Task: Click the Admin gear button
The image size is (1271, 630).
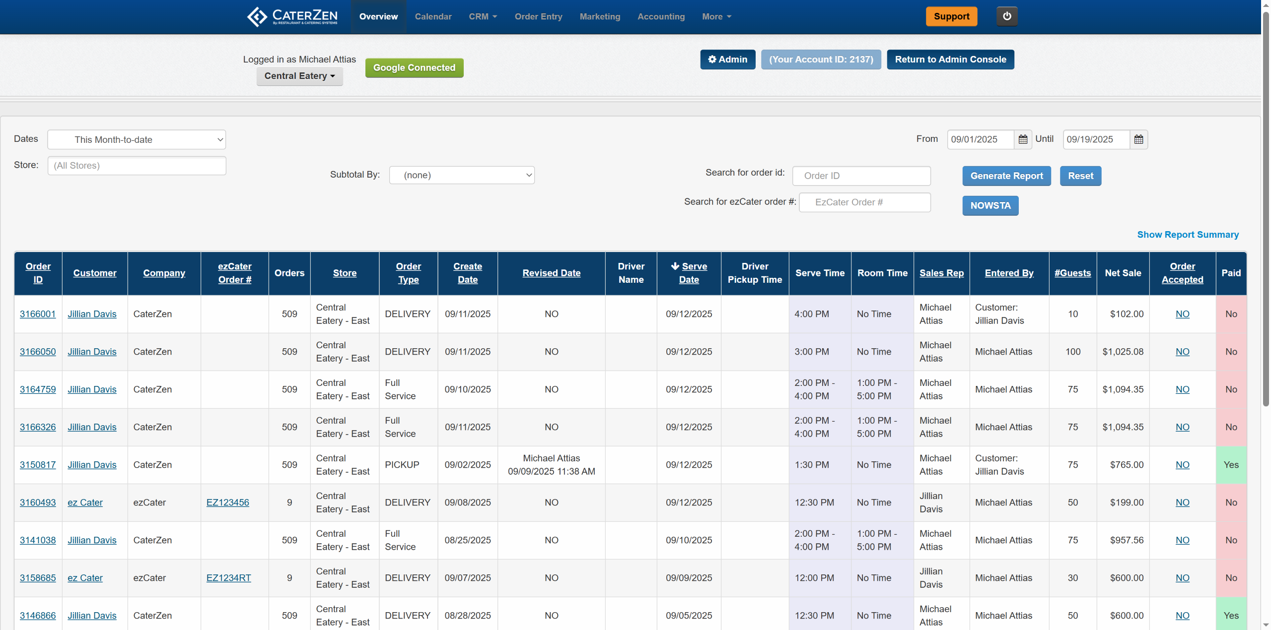Action: tap(727, 60)
